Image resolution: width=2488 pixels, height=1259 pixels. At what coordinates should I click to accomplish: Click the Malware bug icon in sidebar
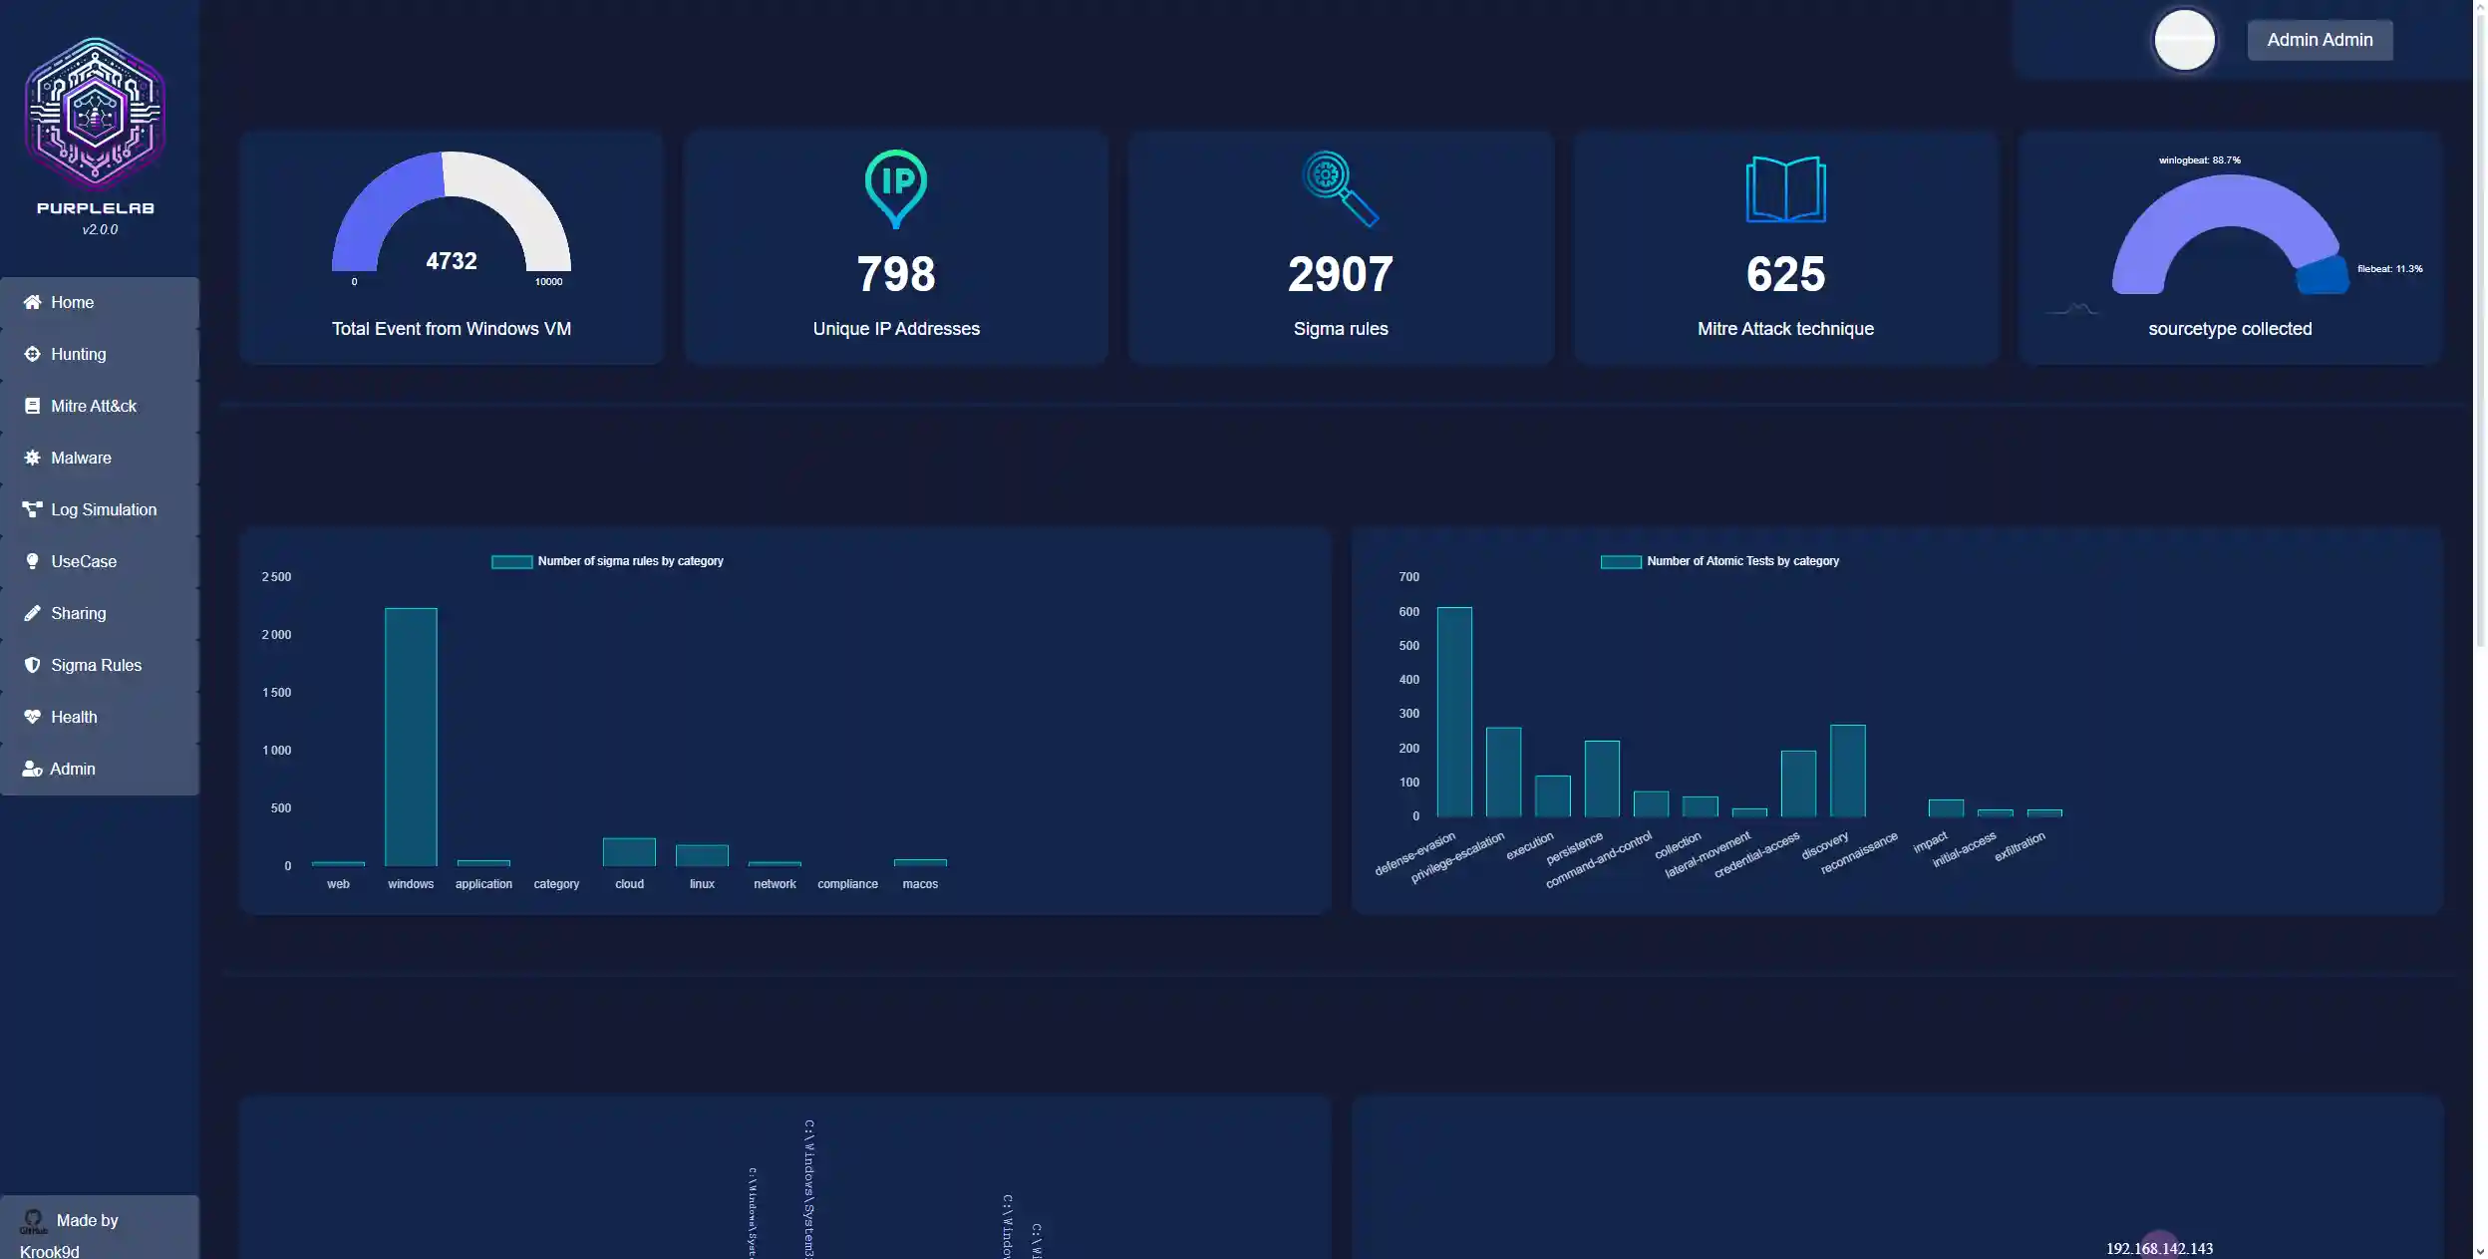pos(32,458)
